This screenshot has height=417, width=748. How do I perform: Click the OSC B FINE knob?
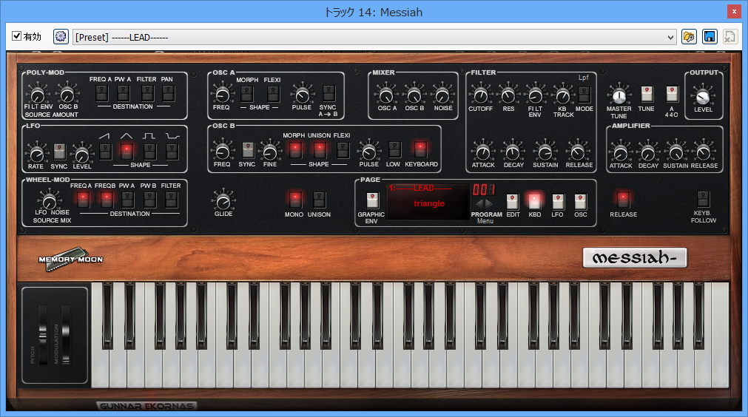click(270, 151)
